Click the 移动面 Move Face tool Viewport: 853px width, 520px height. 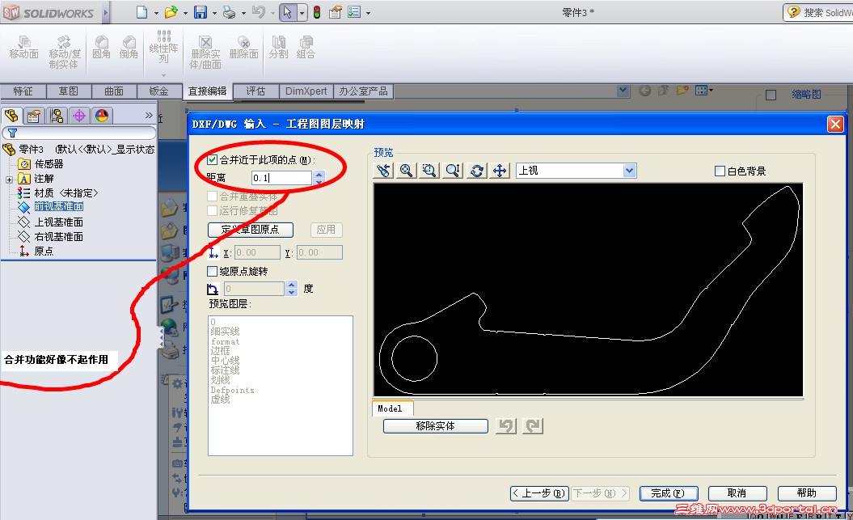(x=24, y=48)
